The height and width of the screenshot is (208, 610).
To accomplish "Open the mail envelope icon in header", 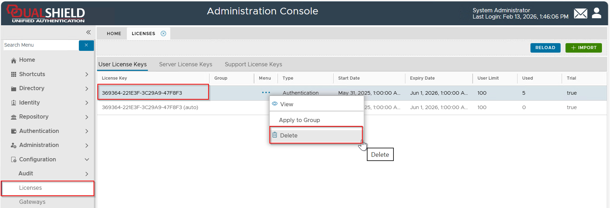I will coord(580,14).
